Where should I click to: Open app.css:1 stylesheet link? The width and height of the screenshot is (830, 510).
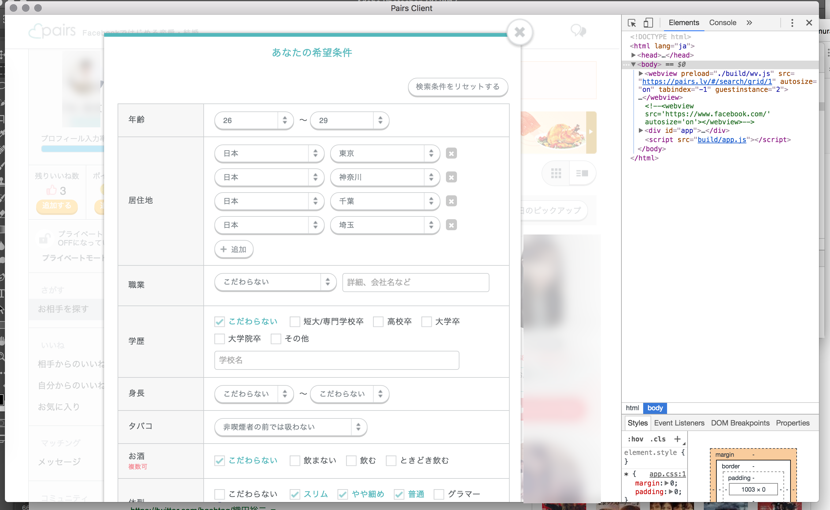[x=667, y=474]
